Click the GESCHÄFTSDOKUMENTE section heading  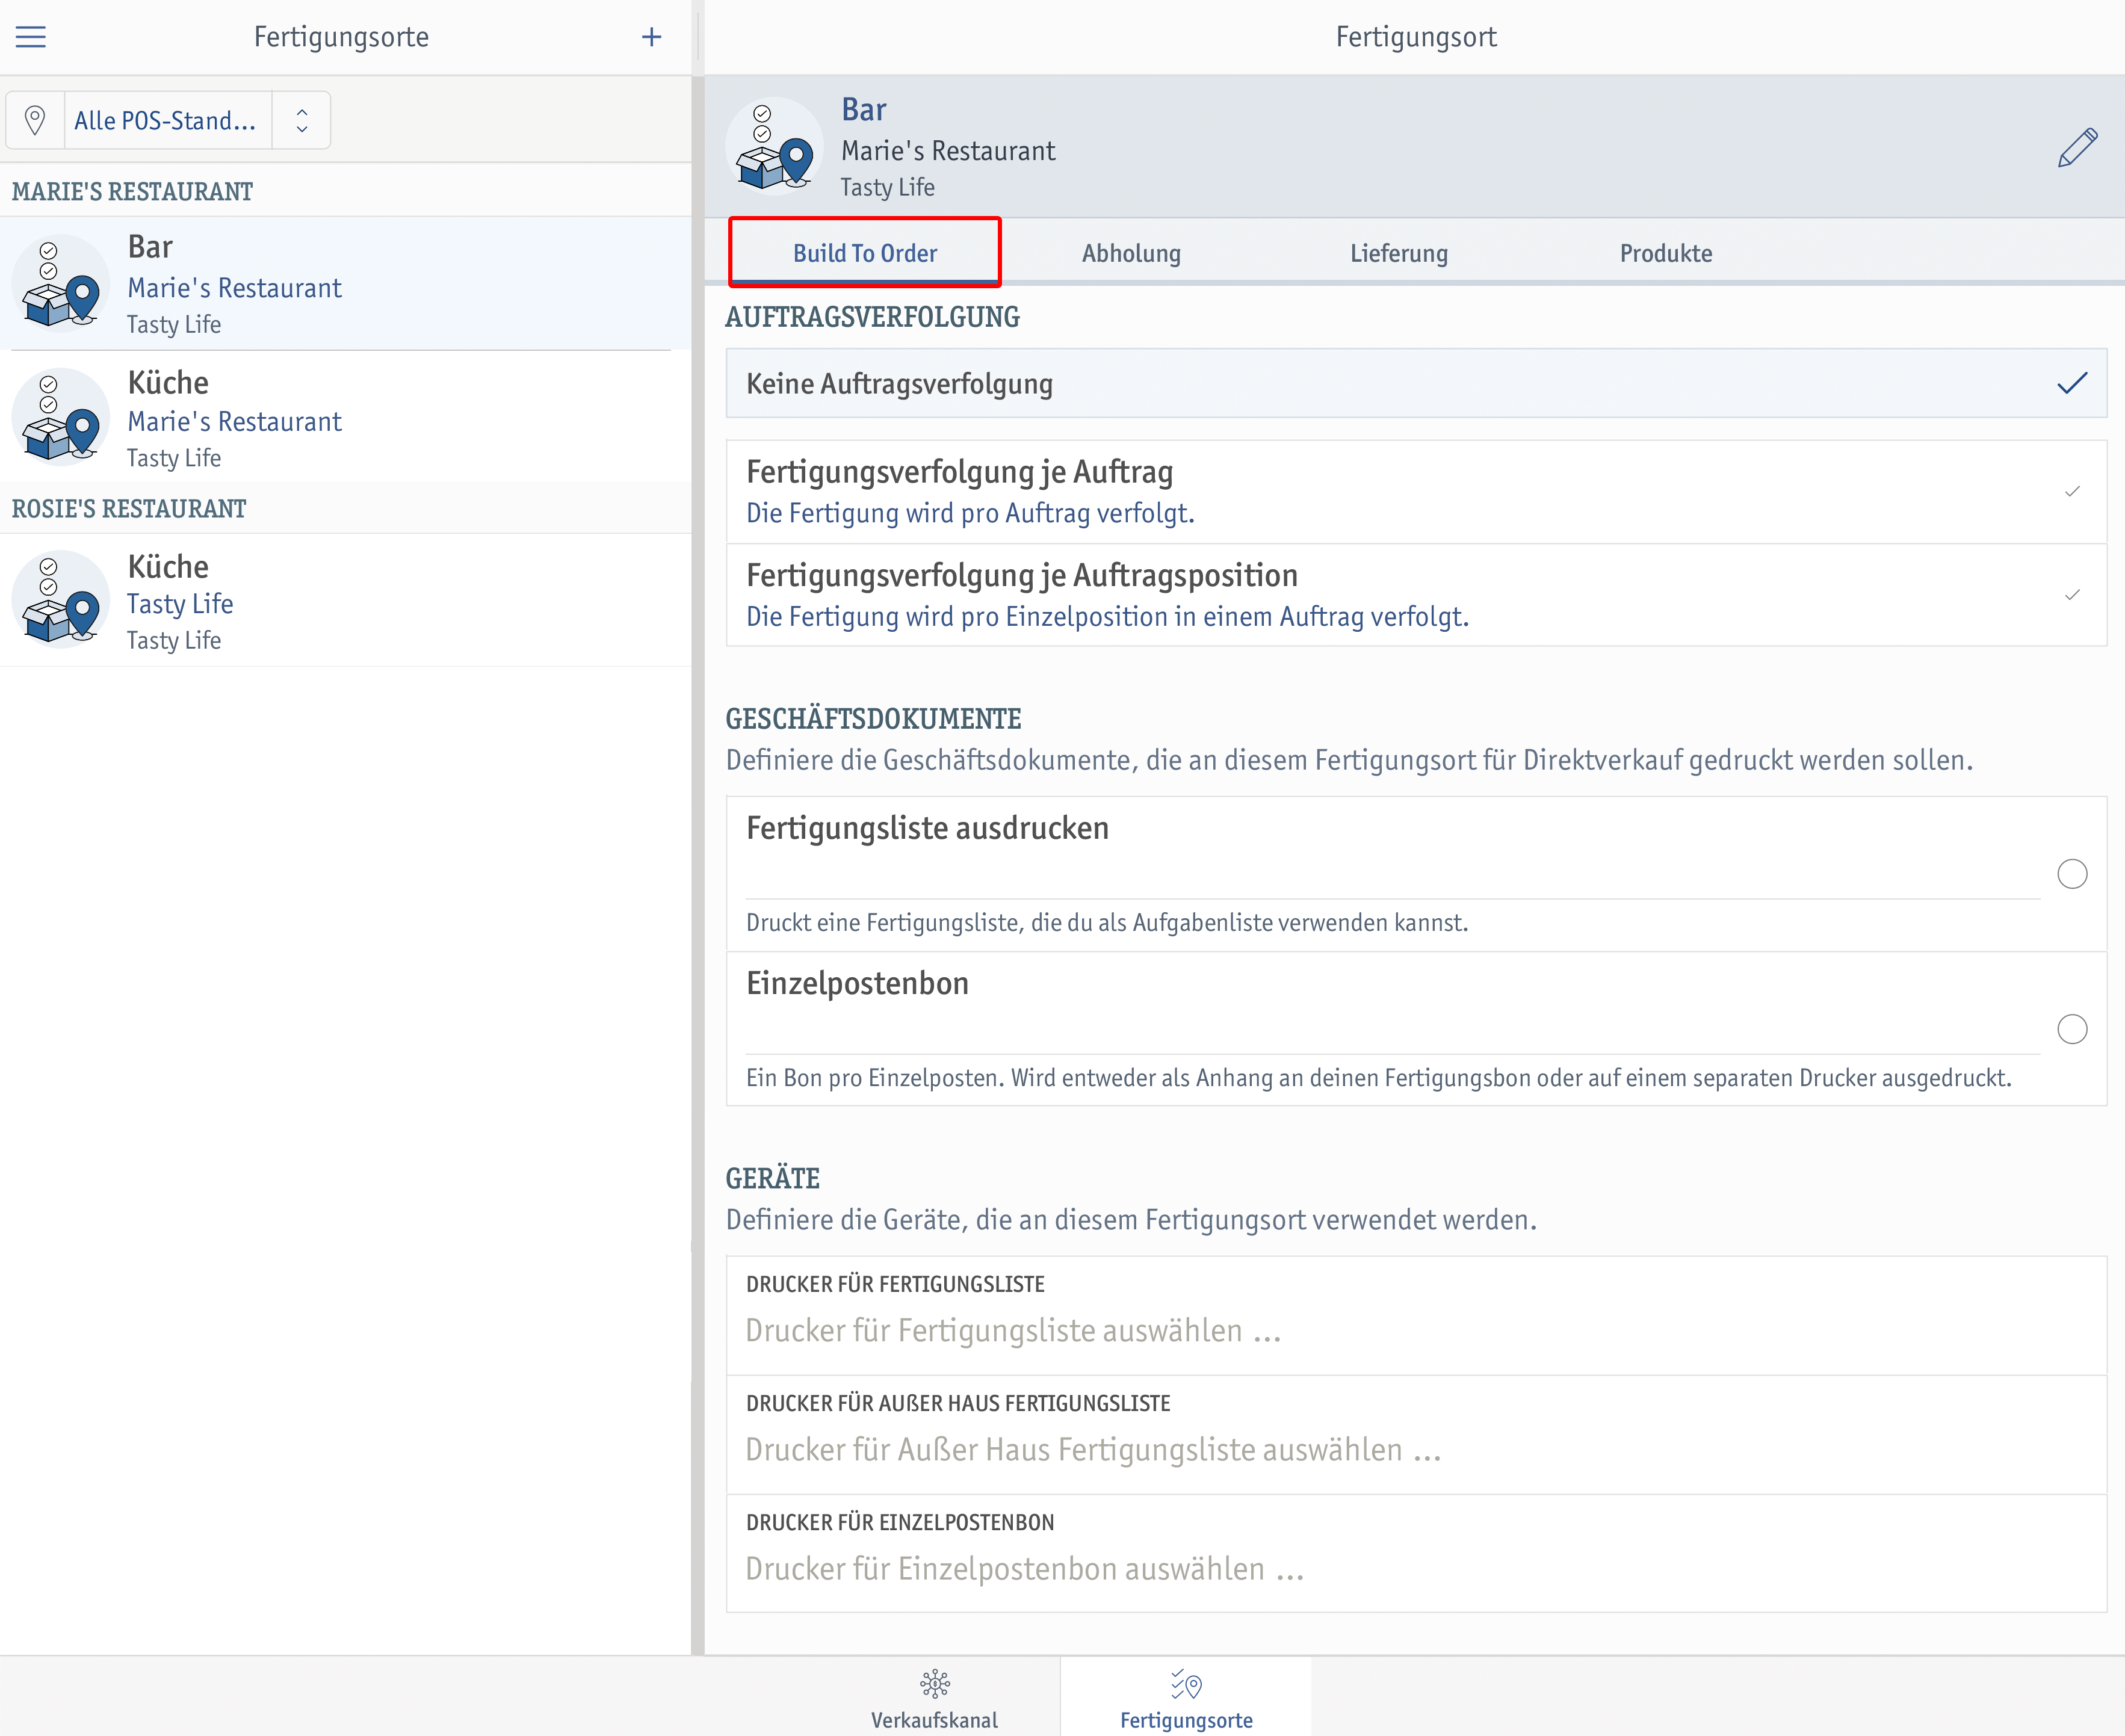873,718
